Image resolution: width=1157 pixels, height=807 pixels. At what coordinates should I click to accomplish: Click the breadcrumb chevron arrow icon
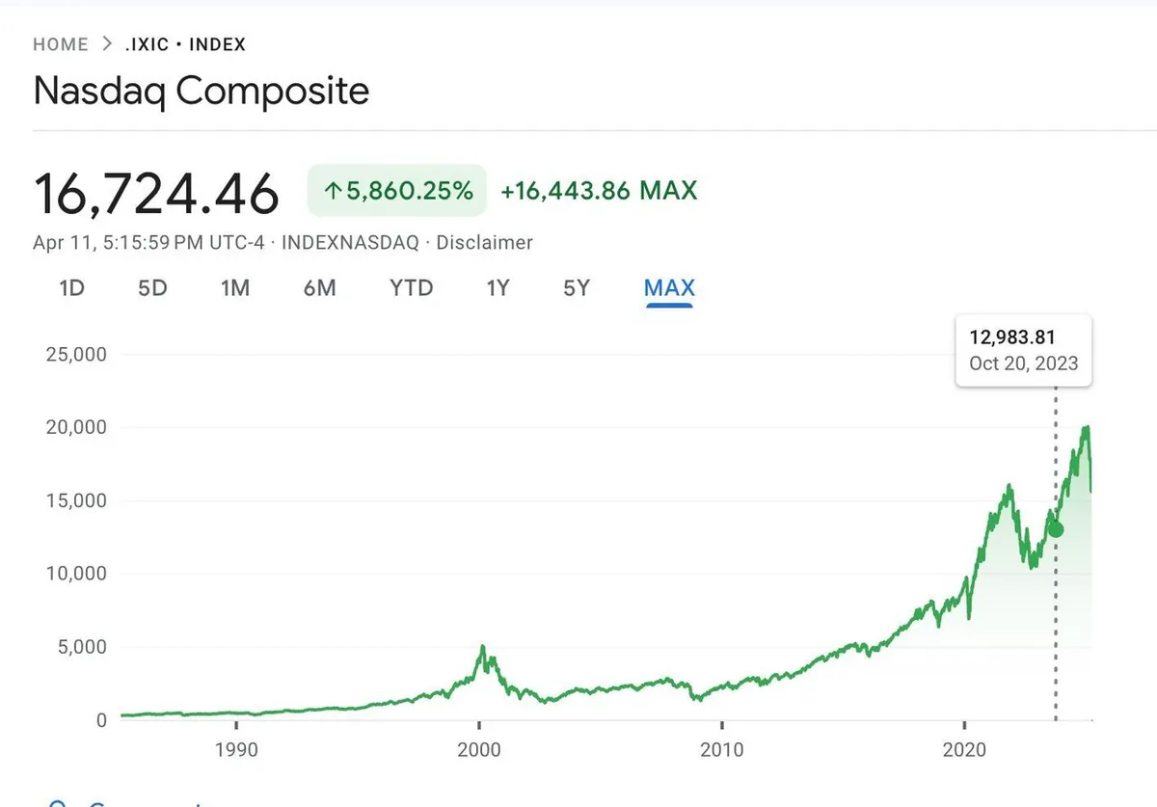click(107, 44)
